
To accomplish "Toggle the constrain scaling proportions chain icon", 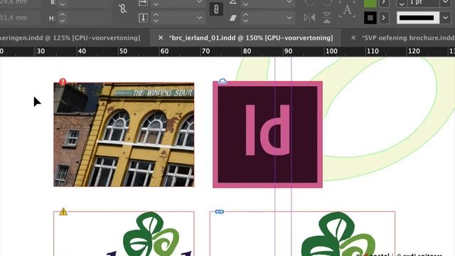I will 216,9.
